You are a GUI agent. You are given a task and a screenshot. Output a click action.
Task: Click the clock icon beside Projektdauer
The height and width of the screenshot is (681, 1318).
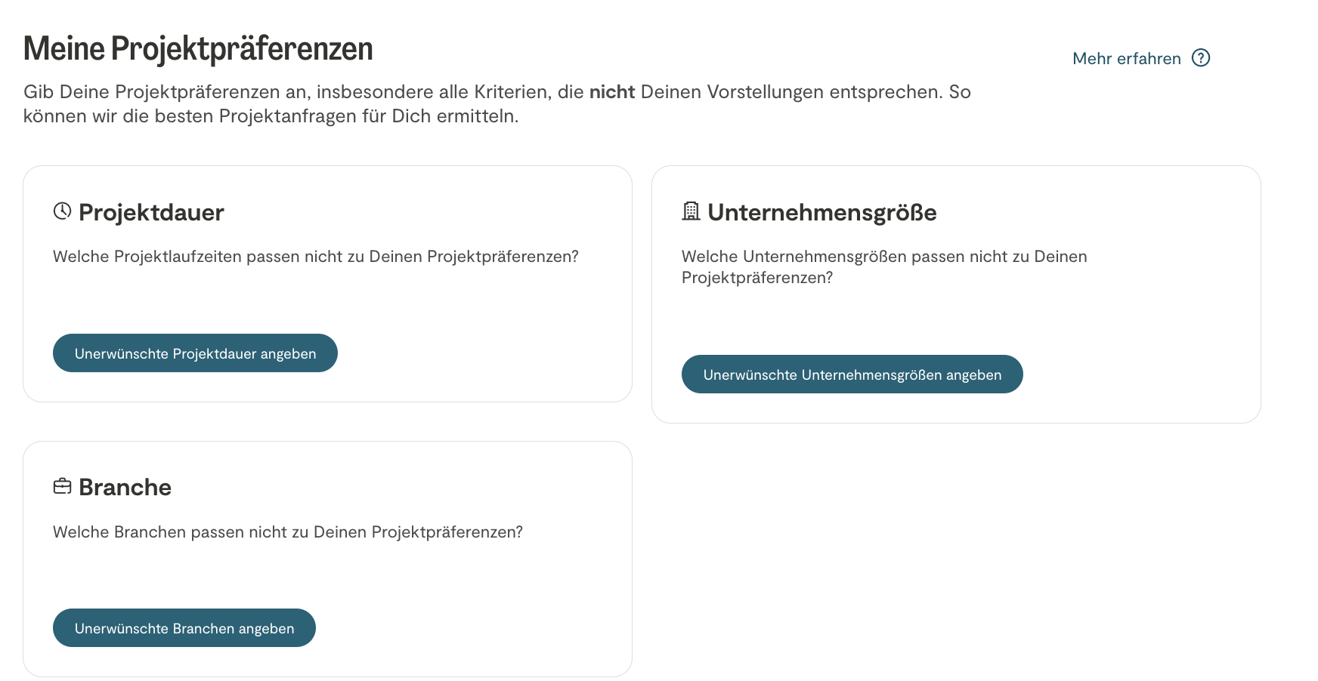click(62, 211)
